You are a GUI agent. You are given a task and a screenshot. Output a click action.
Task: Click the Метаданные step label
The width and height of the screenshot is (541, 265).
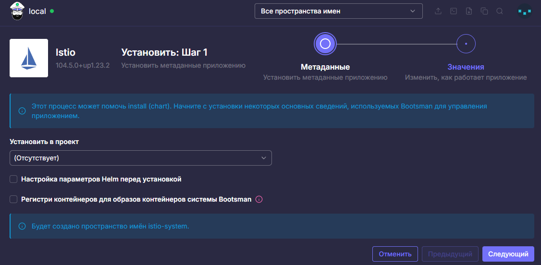tap(325, 67)
